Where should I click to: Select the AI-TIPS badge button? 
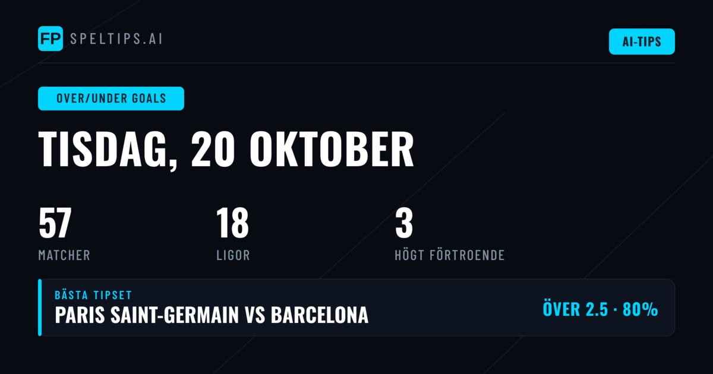(x=642, y=42)
